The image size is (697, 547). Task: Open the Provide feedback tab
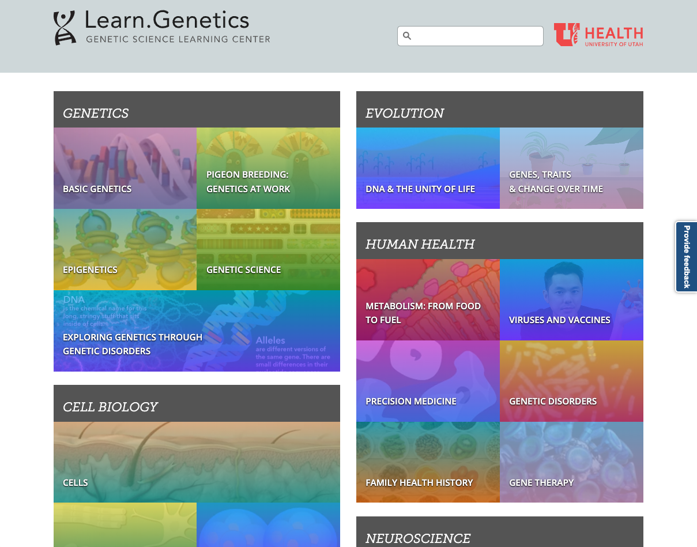coord(686,257)
